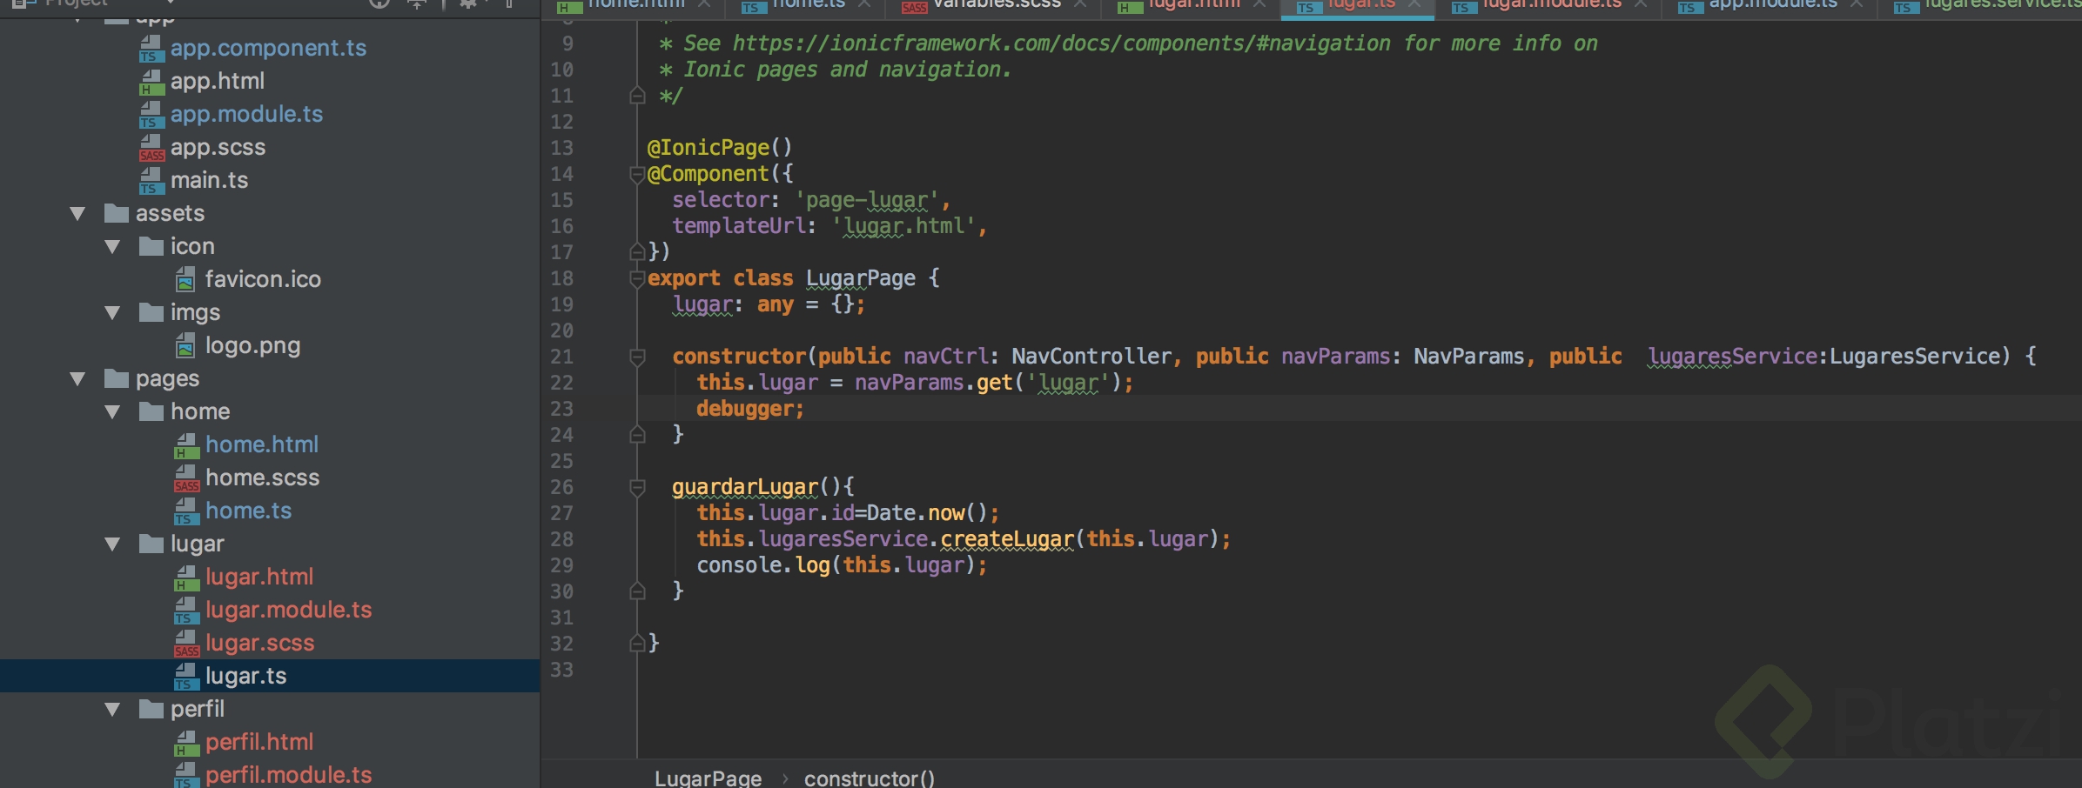The image size is (2082, 788).
Task: Click the pages folder icon
Action: tap(117, 378)
